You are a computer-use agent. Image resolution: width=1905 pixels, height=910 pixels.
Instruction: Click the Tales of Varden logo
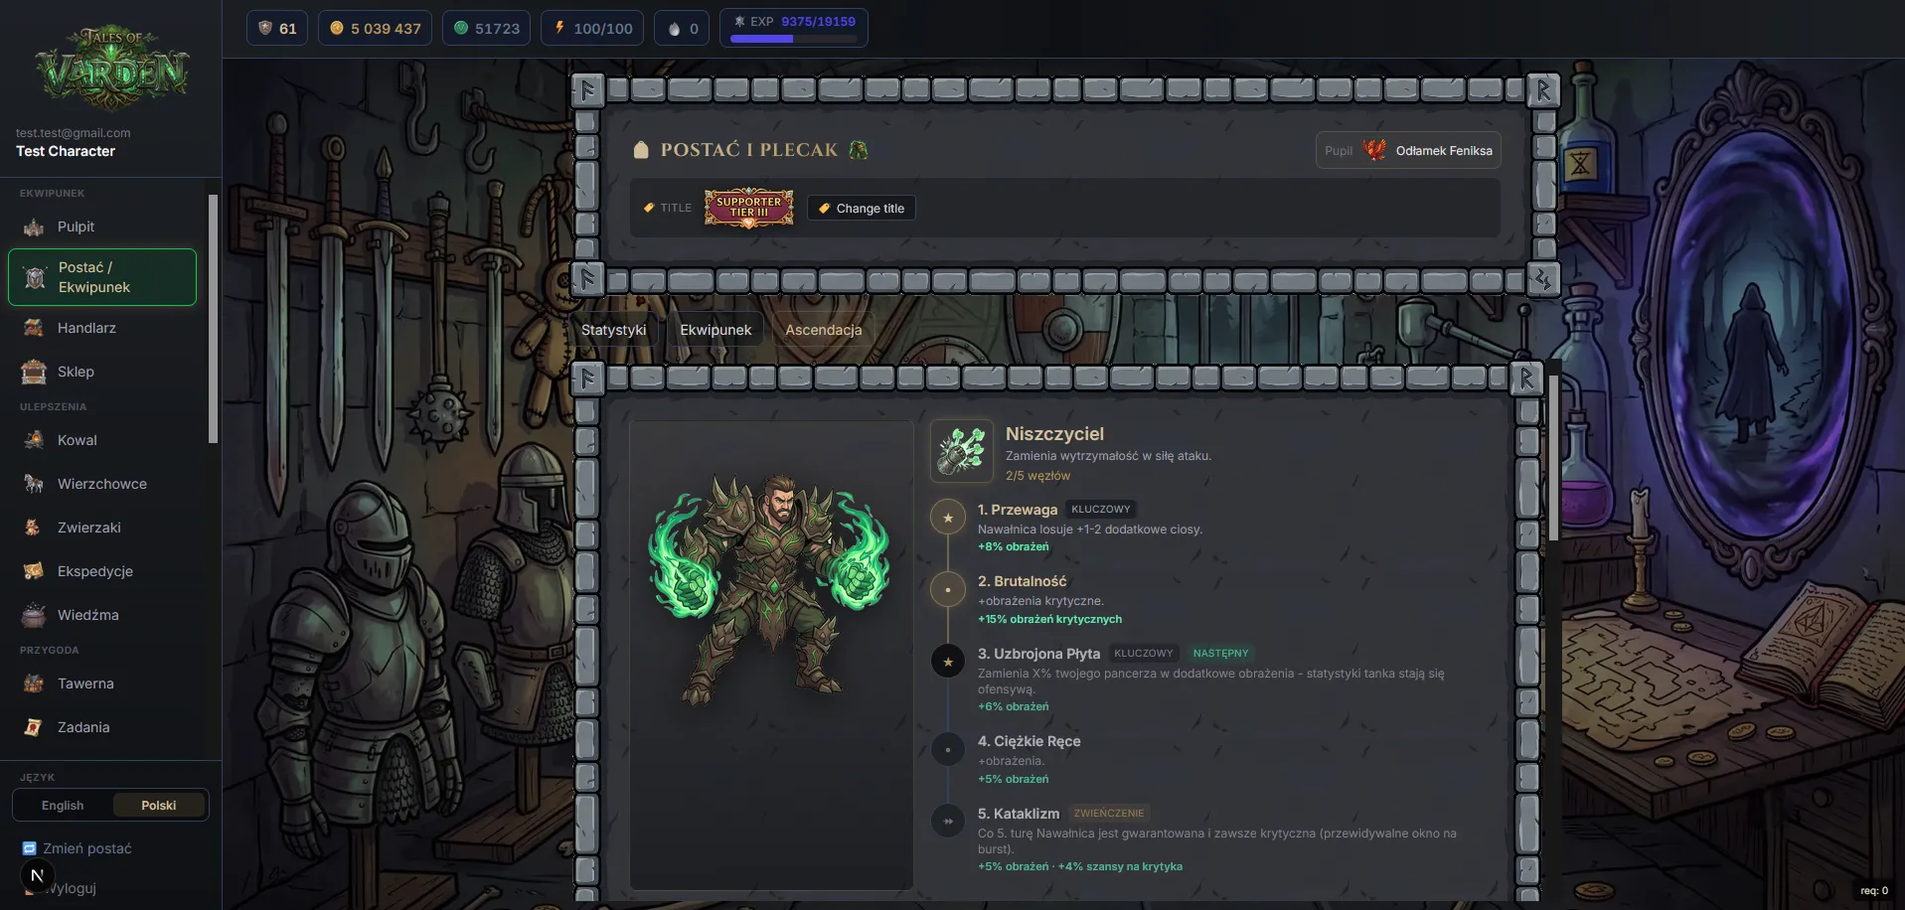(x=111, y=69)
